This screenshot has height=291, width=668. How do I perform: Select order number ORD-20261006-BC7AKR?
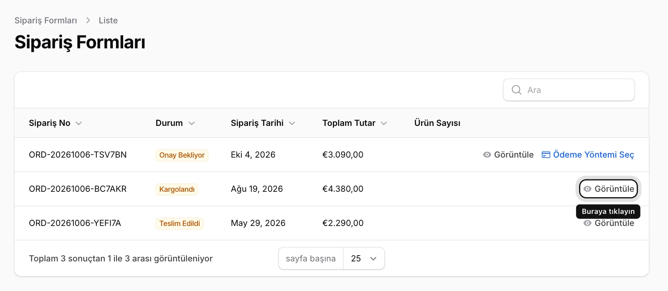pos(78,189)
